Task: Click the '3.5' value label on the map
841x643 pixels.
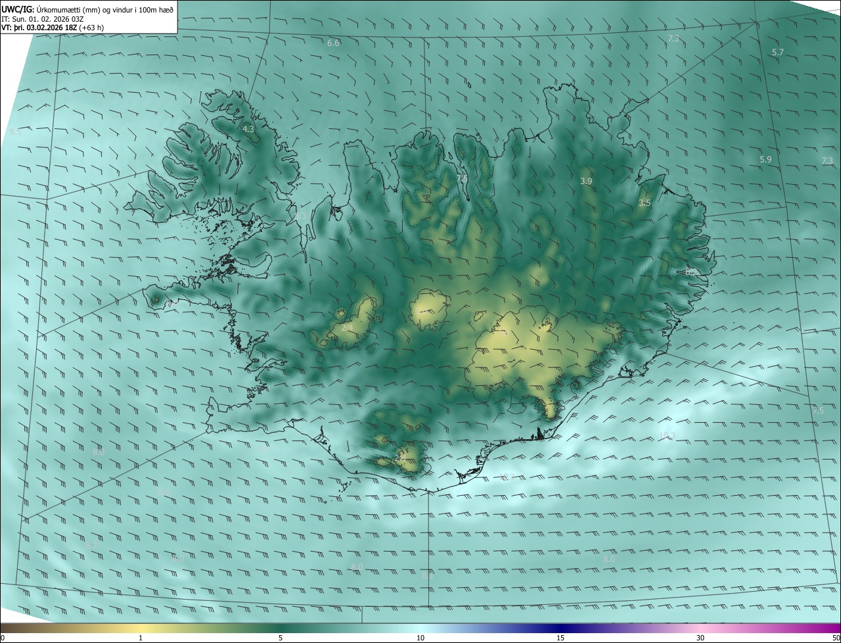Action: pos(645,203)
